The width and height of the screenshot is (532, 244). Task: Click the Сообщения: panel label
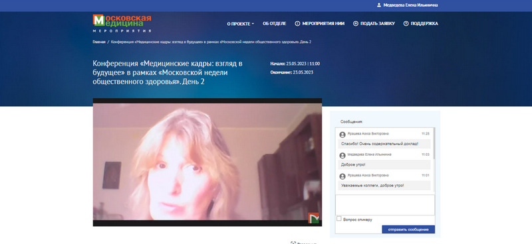click(x=352, y=121)
